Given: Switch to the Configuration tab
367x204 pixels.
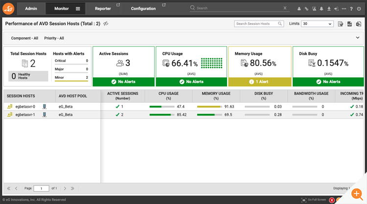Looking at the screenshot, I should [x=143, y=9].
